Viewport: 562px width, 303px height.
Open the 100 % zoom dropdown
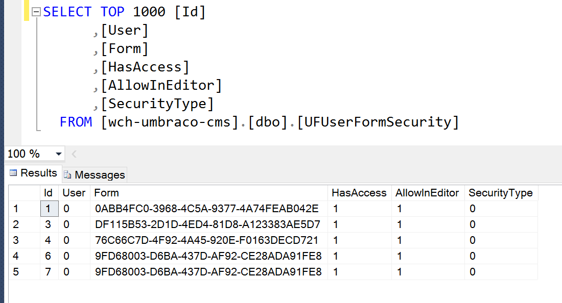pyautogui.click(x=59, y=154)
